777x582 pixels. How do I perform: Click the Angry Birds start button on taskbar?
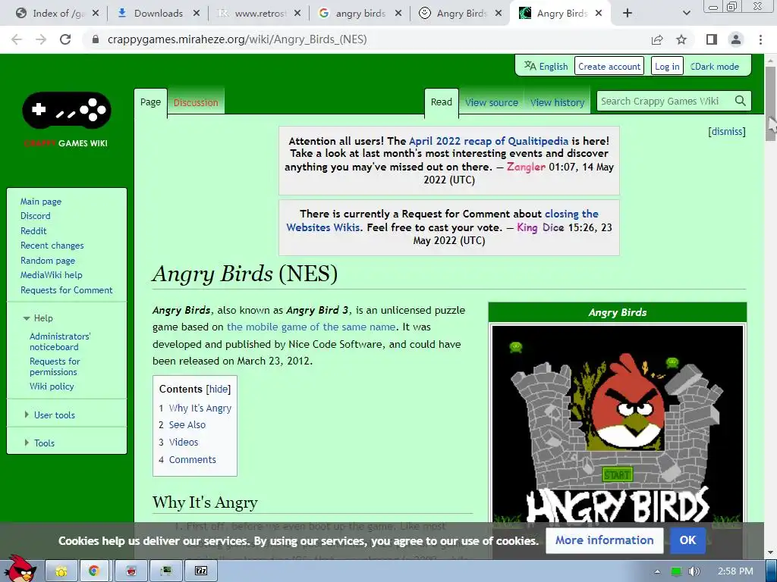point(20,568)
